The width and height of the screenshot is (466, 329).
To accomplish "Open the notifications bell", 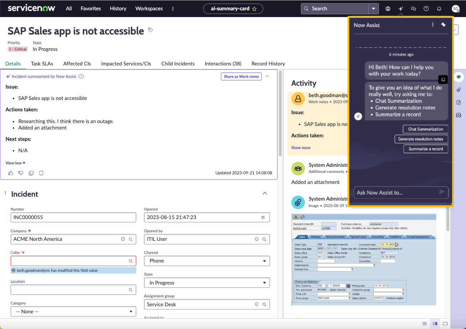I will [439, 9].
